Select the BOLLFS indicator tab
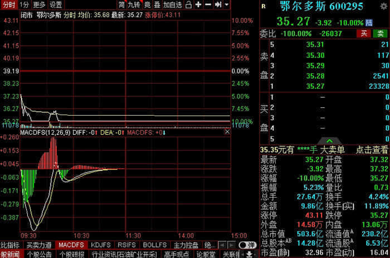 tap(155, 245)
